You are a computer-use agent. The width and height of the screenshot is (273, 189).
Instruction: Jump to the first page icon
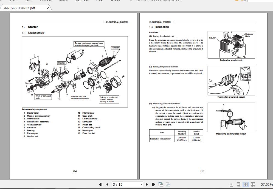click(x=101, y=184)
